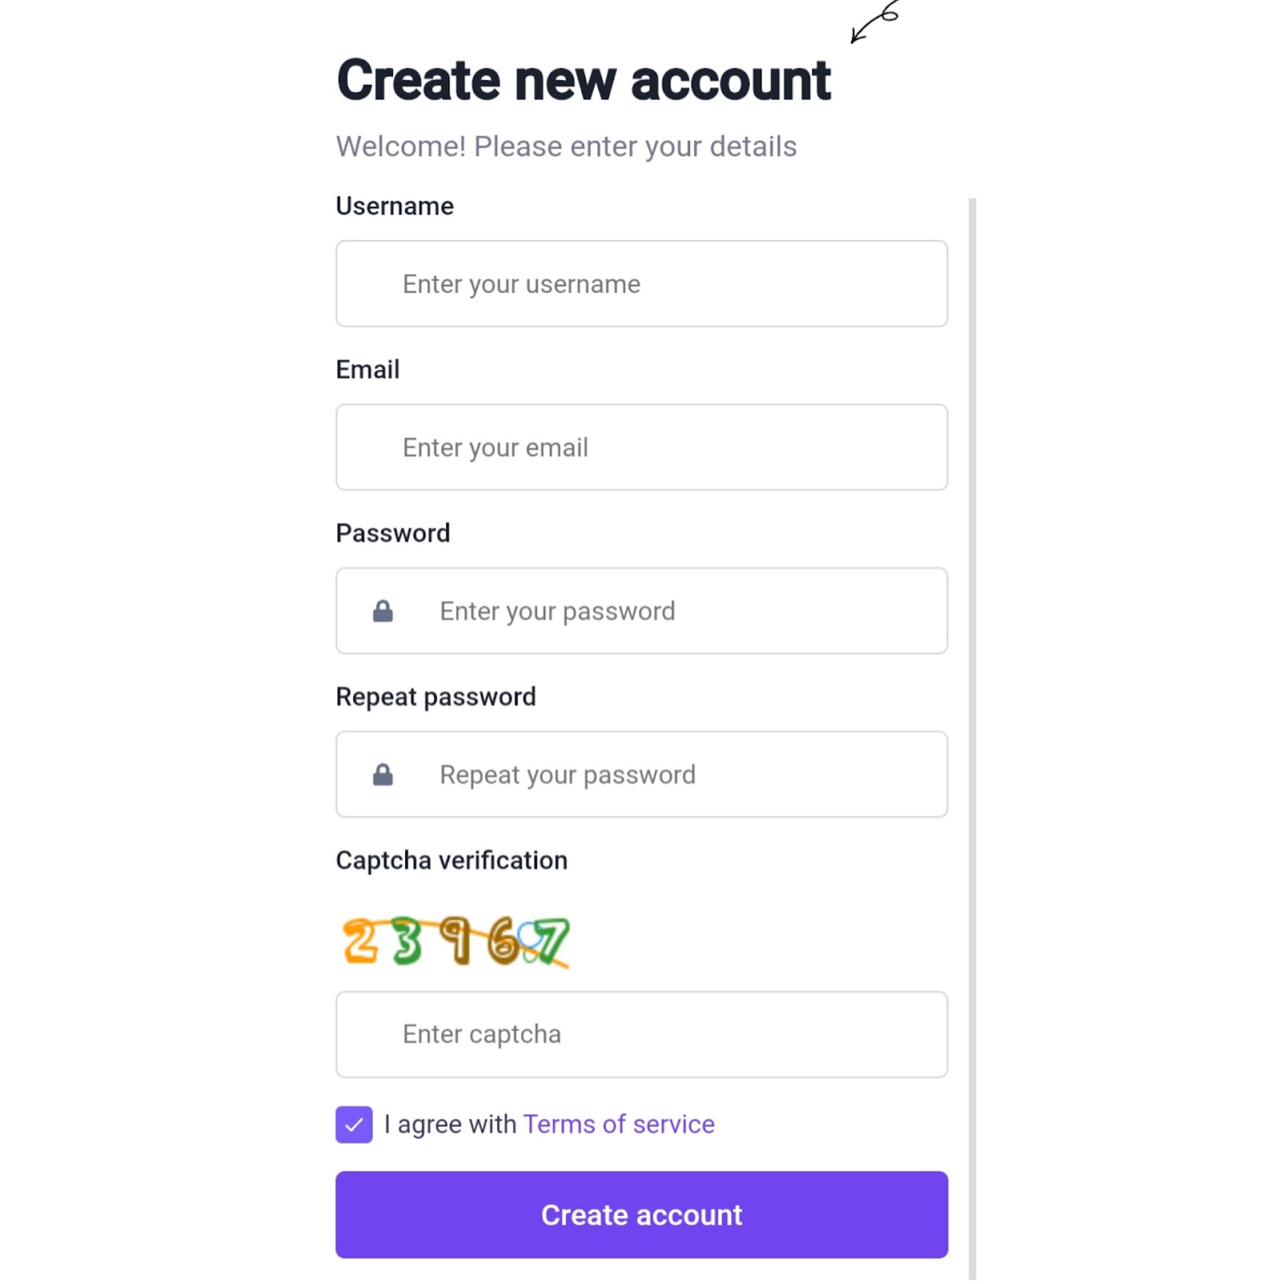
Task: Click the captcha image showing 23967
Action: coord(456,941)
